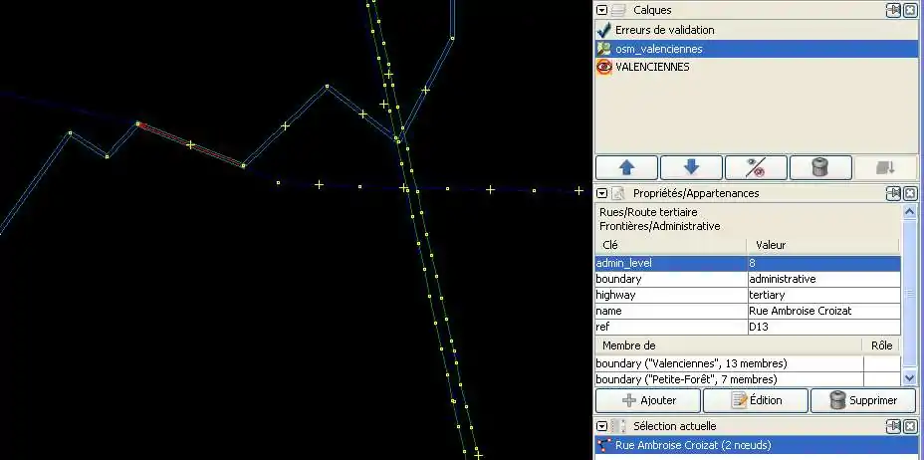924x460 pixels.
Task: Move the selected layer down
Action: pos(690,167)
